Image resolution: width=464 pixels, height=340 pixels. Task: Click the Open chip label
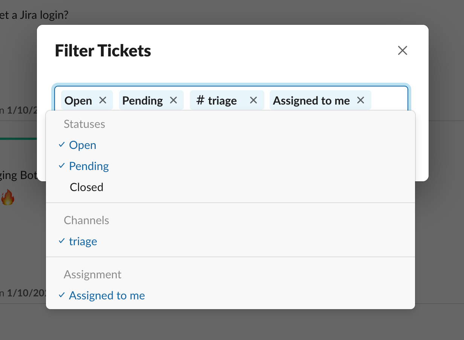coord(78,100)
